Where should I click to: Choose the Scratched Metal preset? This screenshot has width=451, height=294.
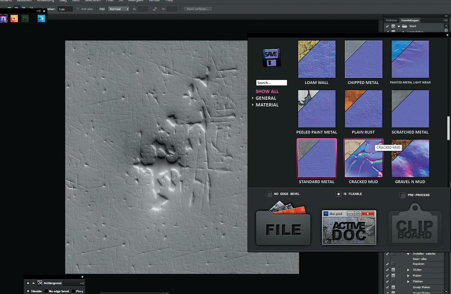(x=410, y=109)
